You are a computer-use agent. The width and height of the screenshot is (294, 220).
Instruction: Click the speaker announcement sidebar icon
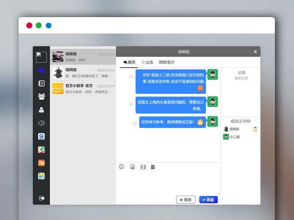pos(42,123)
